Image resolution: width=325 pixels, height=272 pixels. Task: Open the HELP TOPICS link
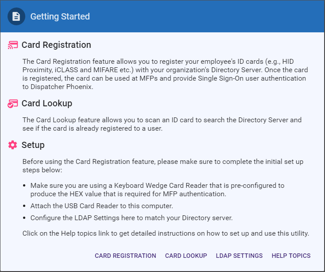point(291,256)
